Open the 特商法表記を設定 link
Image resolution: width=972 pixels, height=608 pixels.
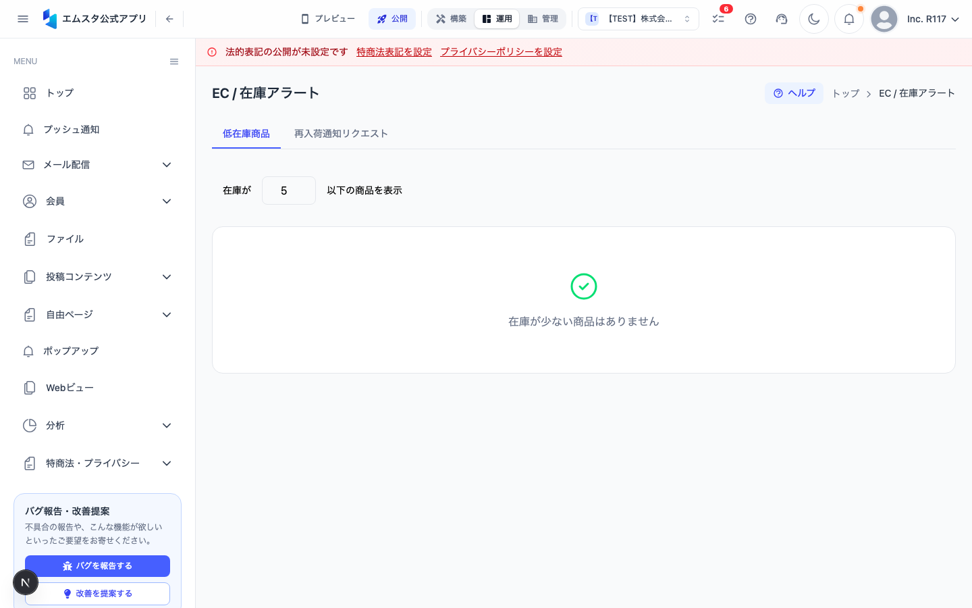click(394, 52)
